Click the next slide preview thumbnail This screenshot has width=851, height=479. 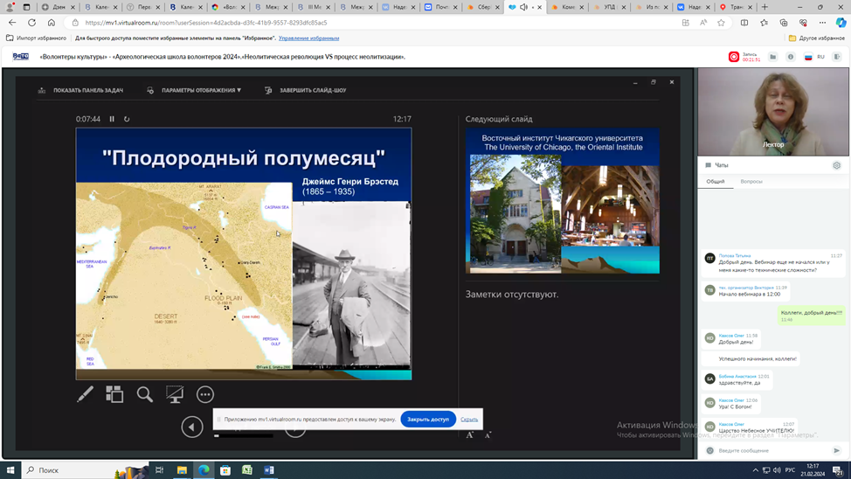pos(563,202)
